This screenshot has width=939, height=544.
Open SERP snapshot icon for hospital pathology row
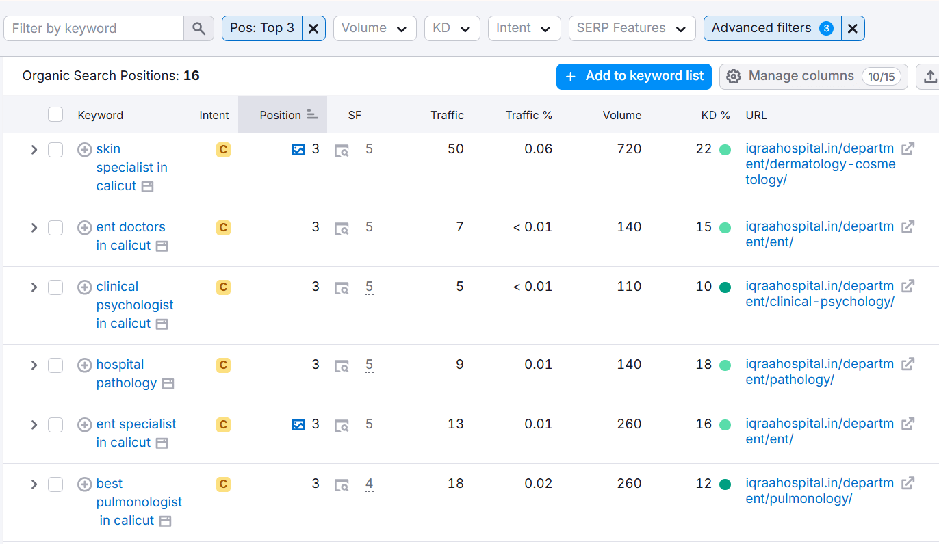click(342, 366)
